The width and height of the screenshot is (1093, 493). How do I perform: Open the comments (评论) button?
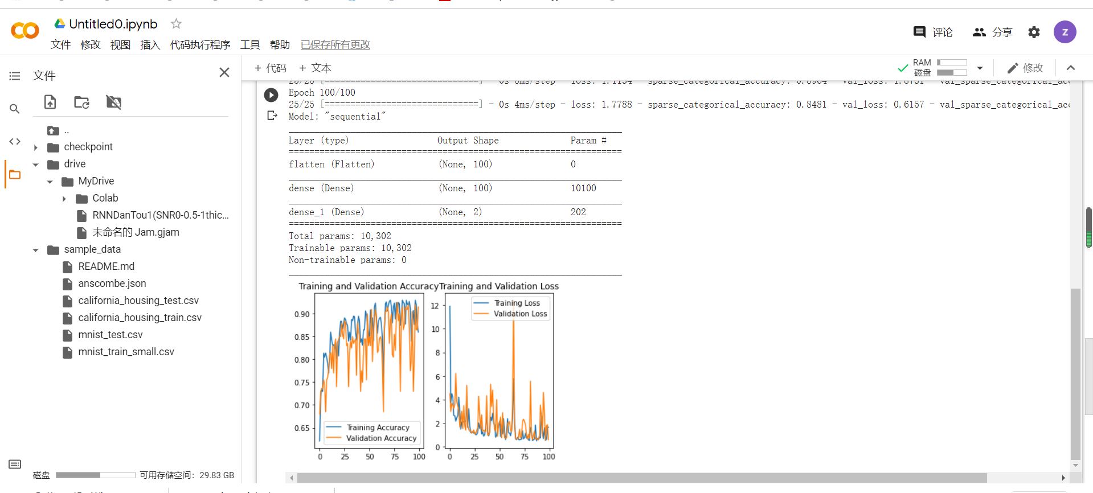point(932,32)
